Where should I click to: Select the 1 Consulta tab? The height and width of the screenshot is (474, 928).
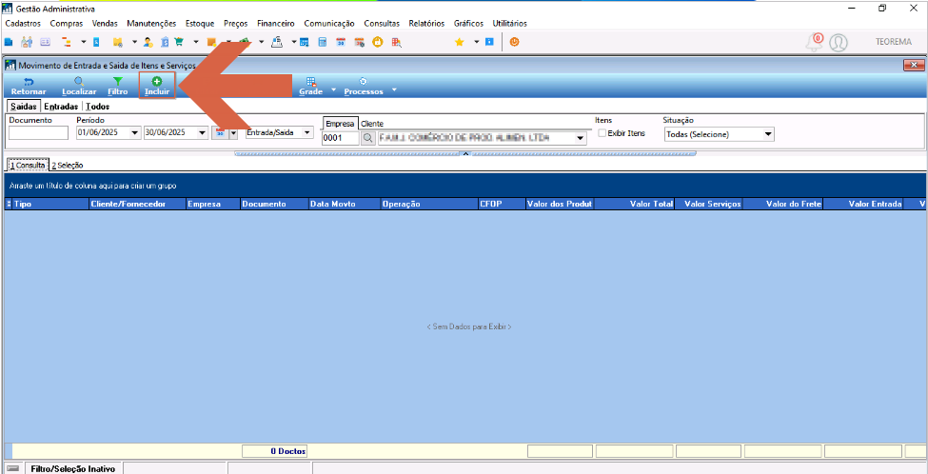[28, 166]
